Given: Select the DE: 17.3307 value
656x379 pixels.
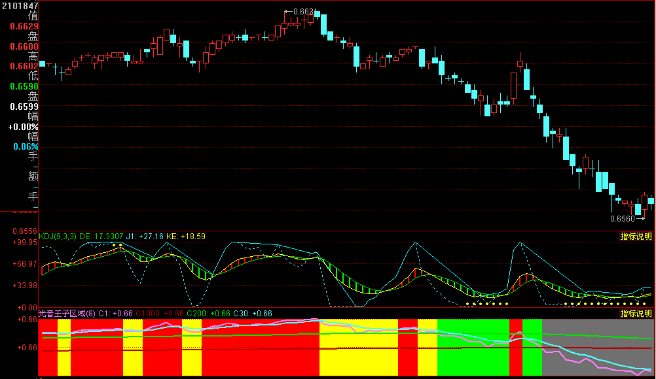Looking at the screenshot, I should 101,237.
